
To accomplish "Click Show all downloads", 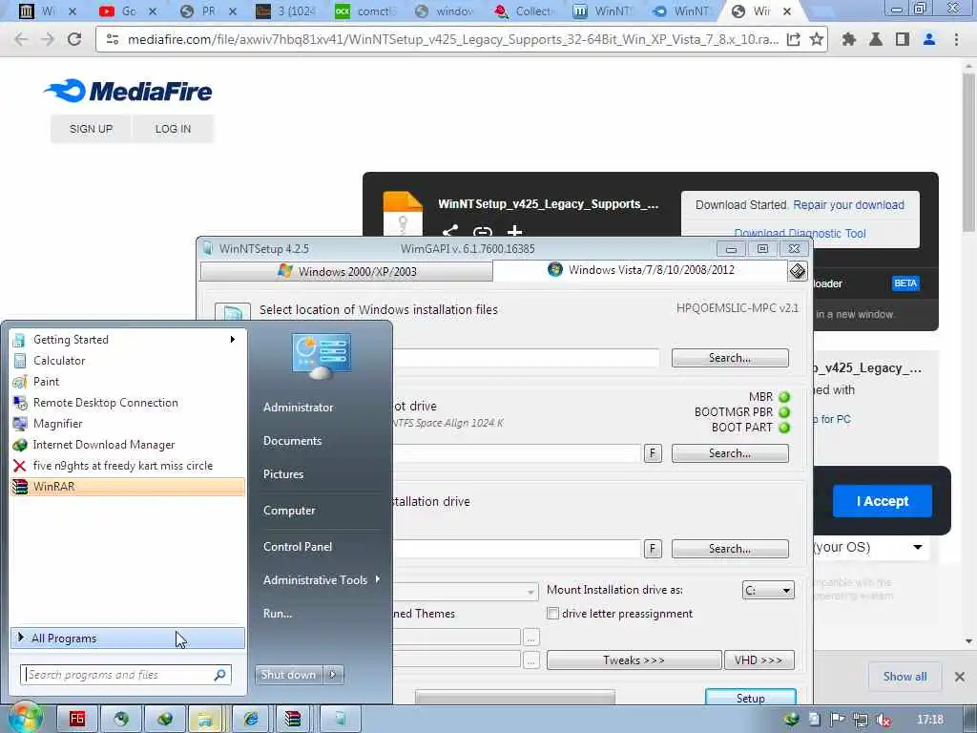I will [x=904, y=677].
